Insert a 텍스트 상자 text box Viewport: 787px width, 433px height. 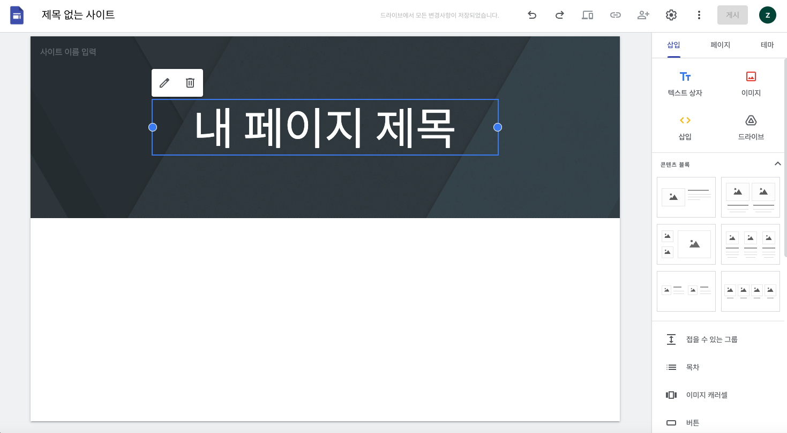coord(685,84)
